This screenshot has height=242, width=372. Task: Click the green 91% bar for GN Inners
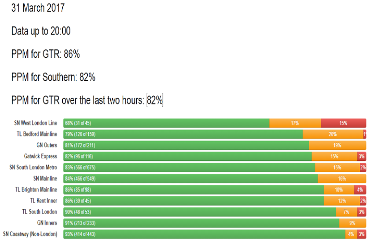(201, 223)
